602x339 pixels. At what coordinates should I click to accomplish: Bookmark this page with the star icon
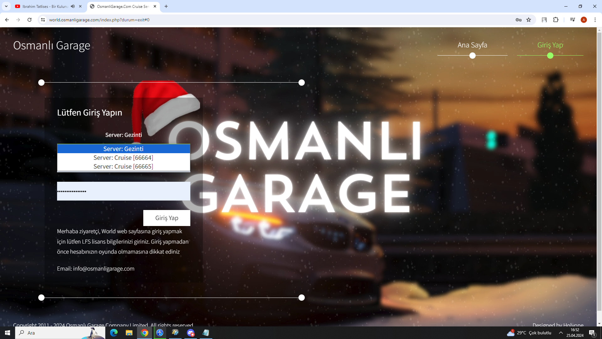(x=529, y=20)
